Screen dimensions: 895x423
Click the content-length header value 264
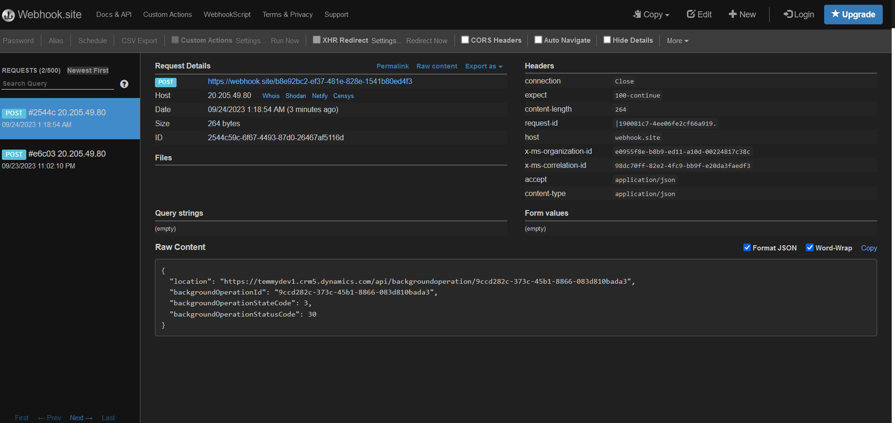pyautogui.click(x=621, y=110)
